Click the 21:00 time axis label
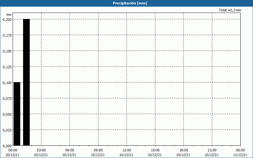Viewport: 253px width, 158px height. [212, 150]
